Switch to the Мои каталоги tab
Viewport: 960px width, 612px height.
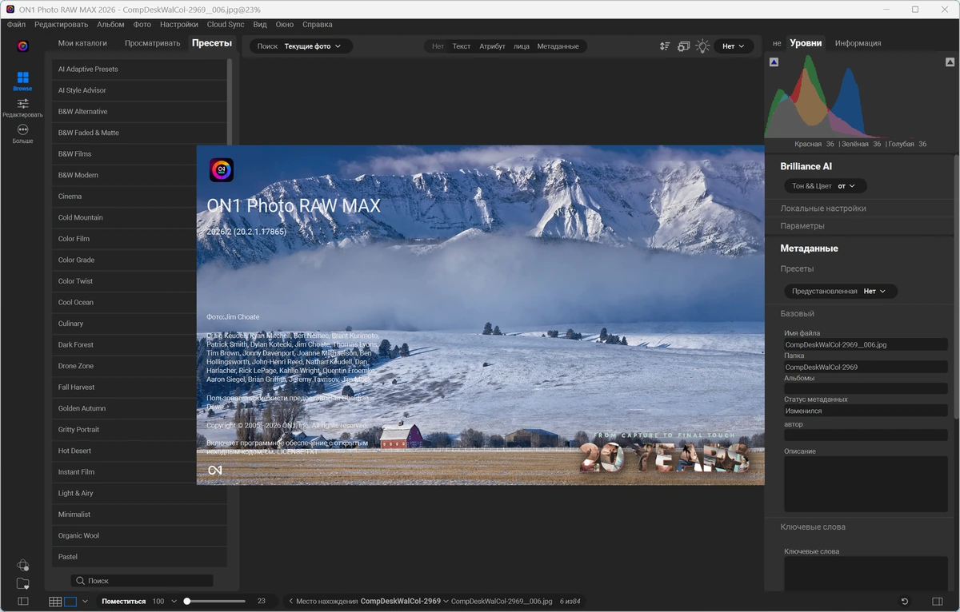[x=82, y=43]
